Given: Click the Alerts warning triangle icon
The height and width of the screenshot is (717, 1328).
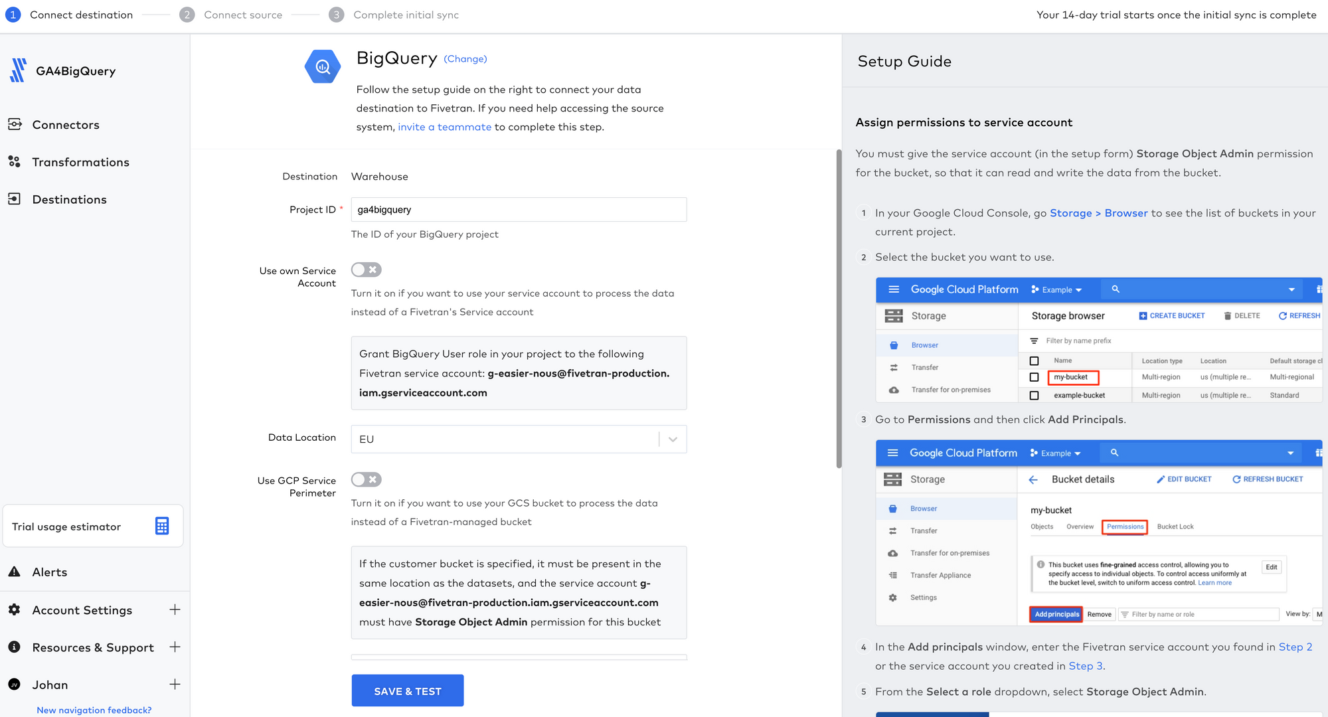Looking at the screenshot, I should pyautogui.click(x=15, y=572).
